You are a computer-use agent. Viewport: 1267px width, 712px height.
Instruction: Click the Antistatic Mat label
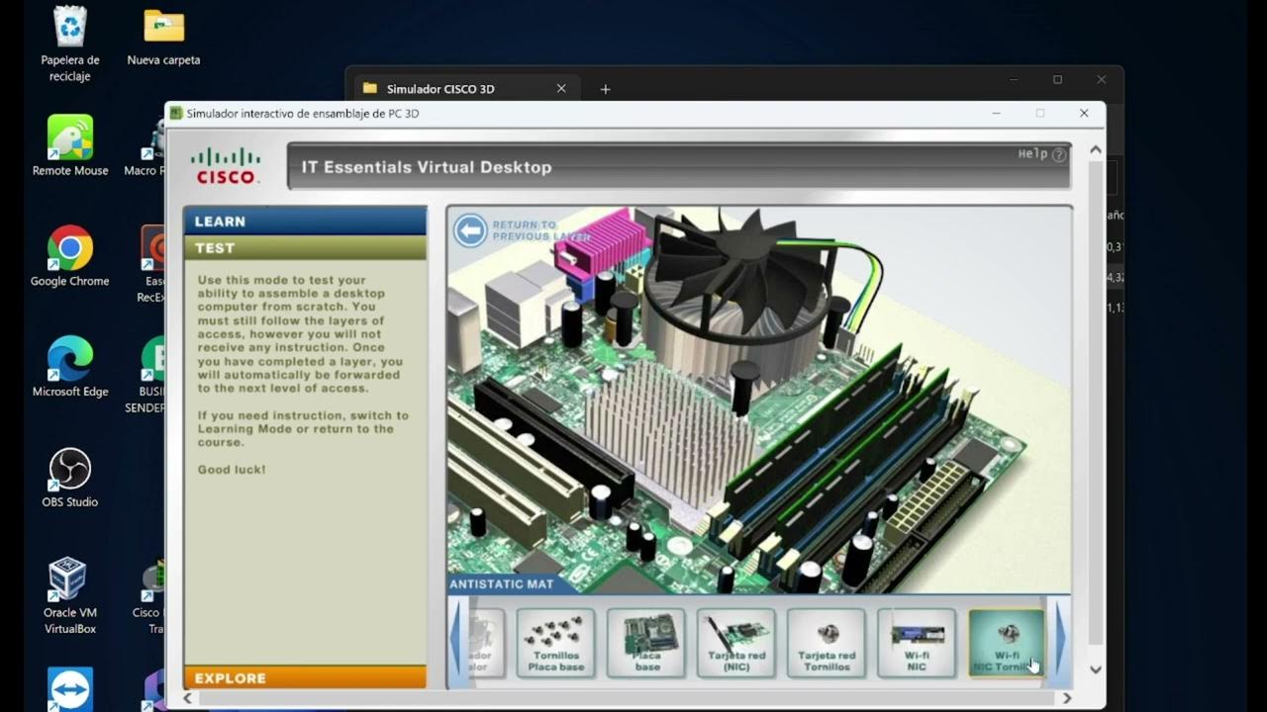(502, 583)
